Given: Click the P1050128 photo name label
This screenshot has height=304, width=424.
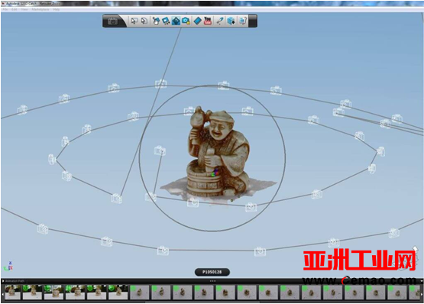Looking at the screenshot, I should pyautogui.click(x=212, y=272).
